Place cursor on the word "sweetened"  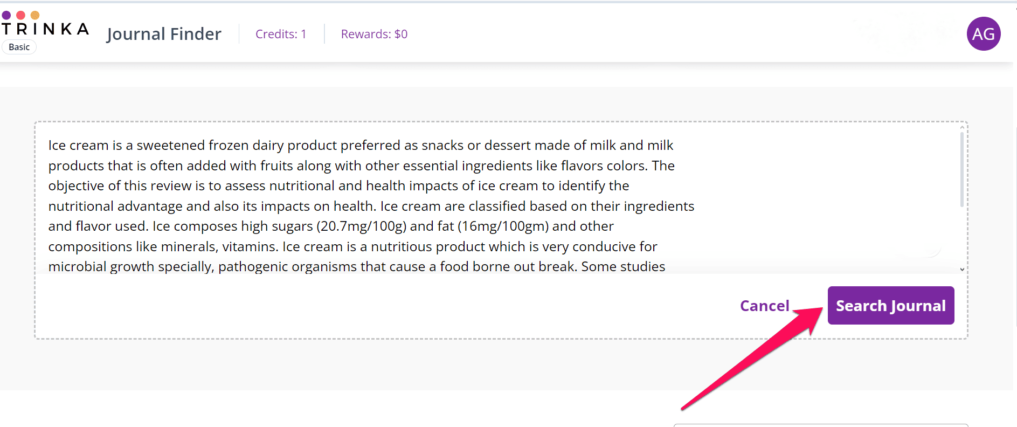coord(170,146)
